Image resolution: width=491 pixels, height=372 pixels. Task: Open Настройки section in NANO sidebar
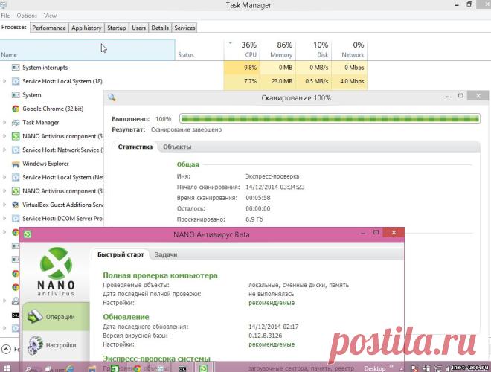click(x=56, y=344)
